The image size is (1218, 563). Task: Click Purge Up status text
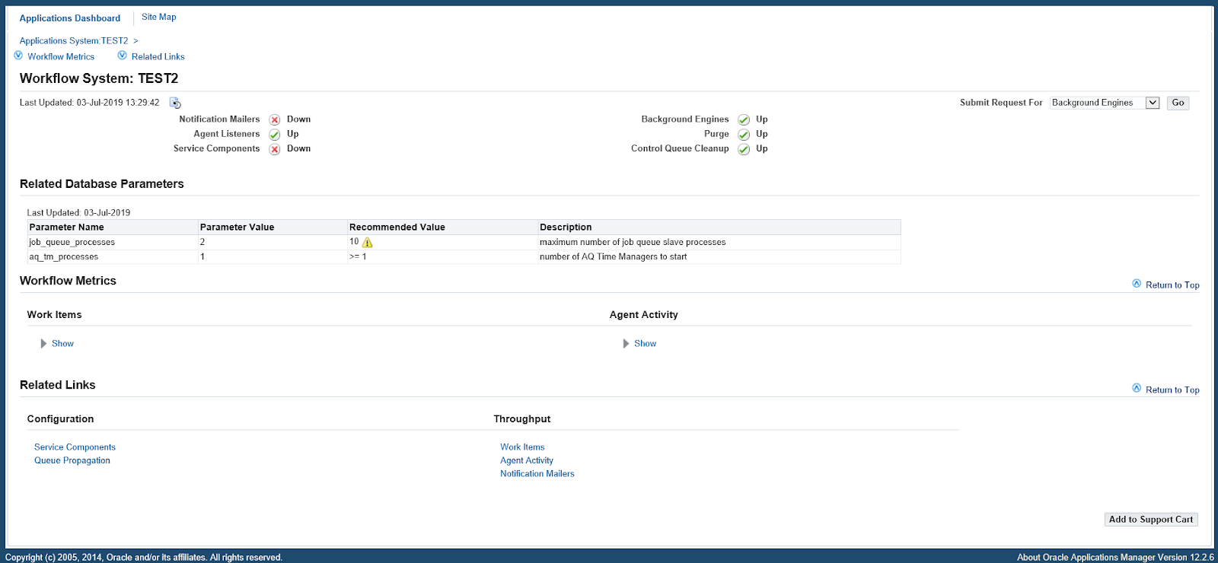[x=761, y=134]
